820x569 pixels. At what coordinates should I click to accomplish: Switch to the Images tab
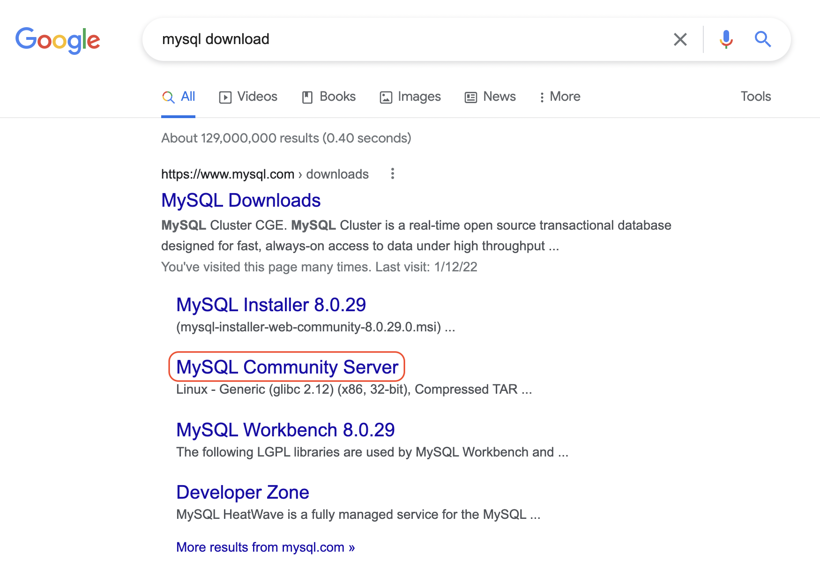410,97
